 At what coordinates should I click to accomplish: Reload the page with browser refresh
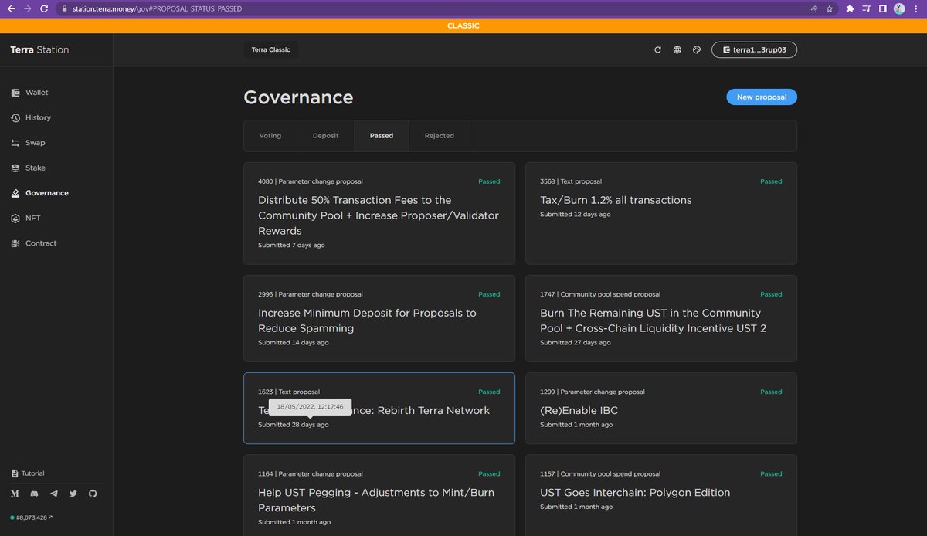click(x=44, y=8)
